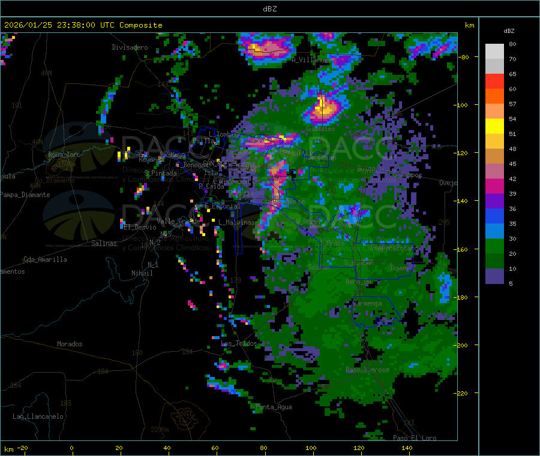Viewport: 540px width, 456px height.
Task: Select the N_2 map label
Action: click(x=155, y=242)
